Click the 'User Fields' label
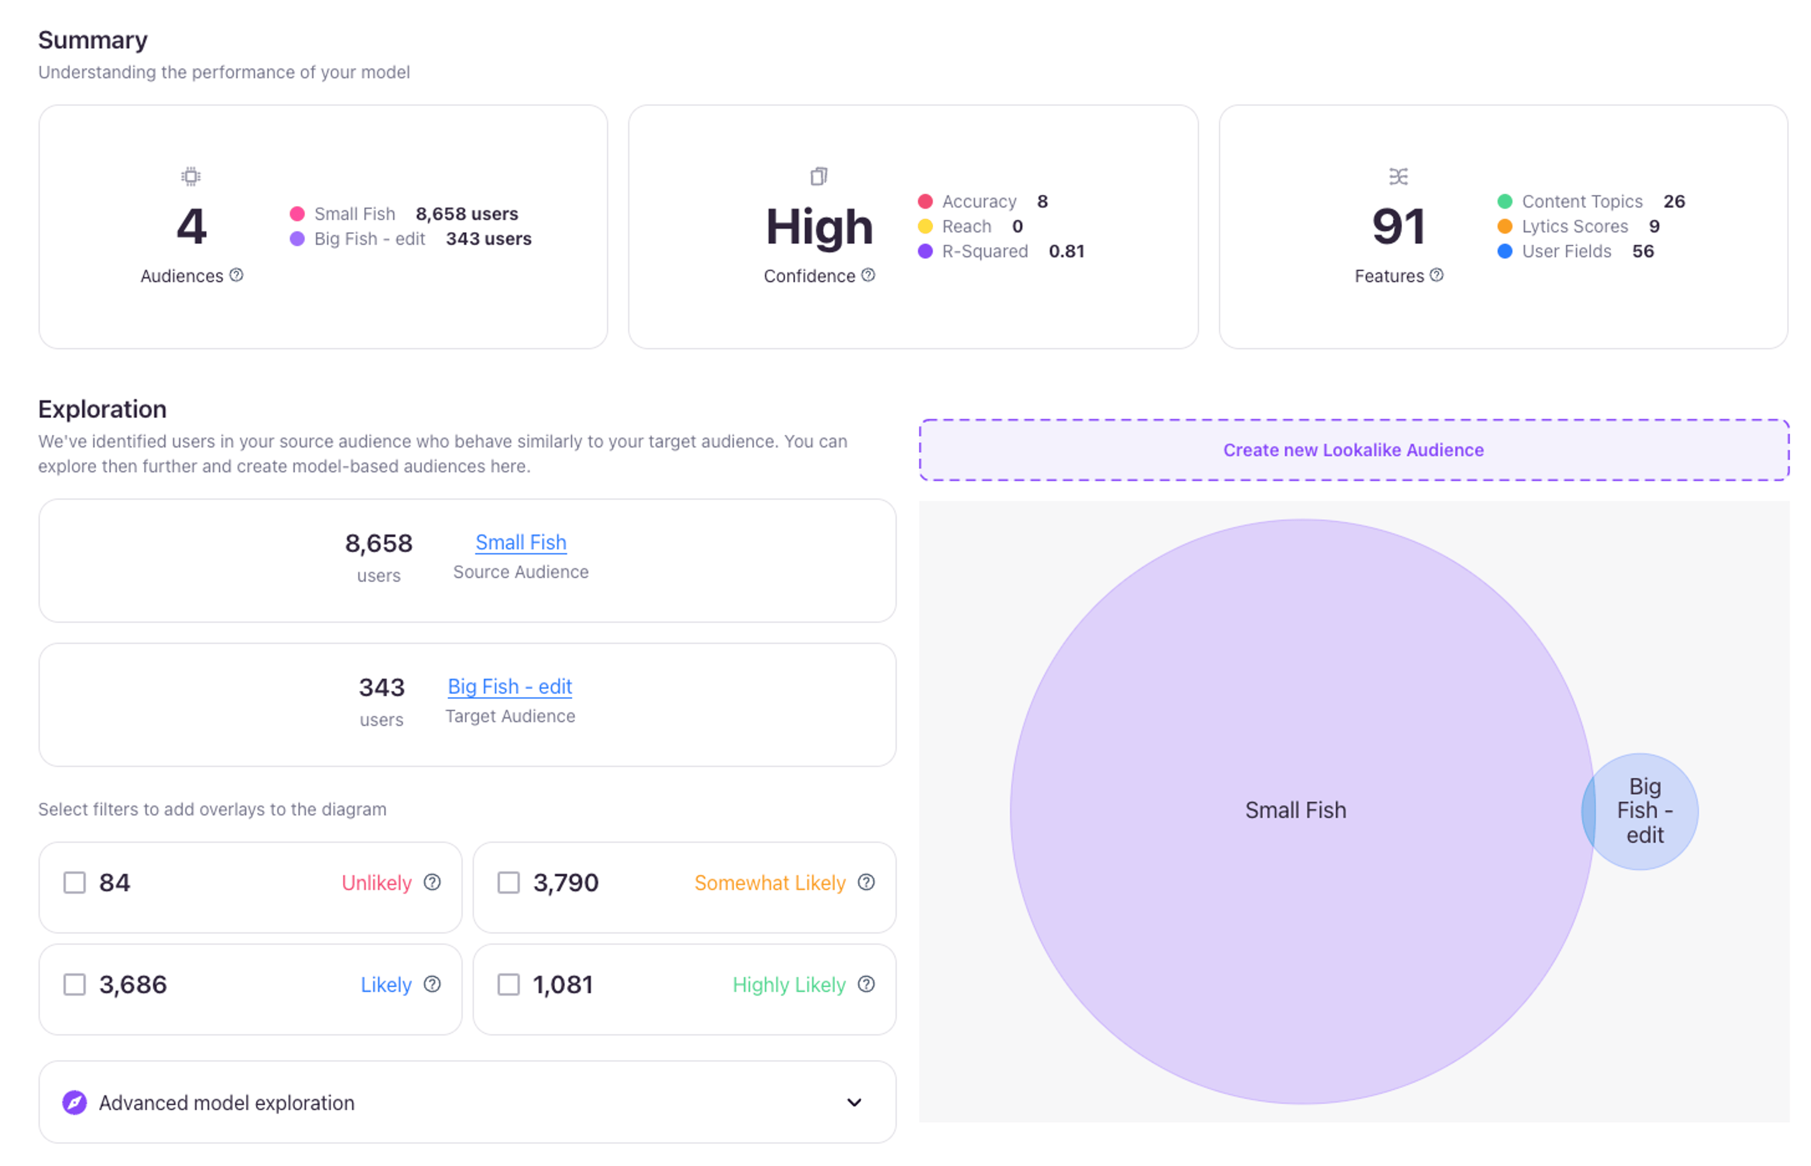 [x=1566, y=251]
